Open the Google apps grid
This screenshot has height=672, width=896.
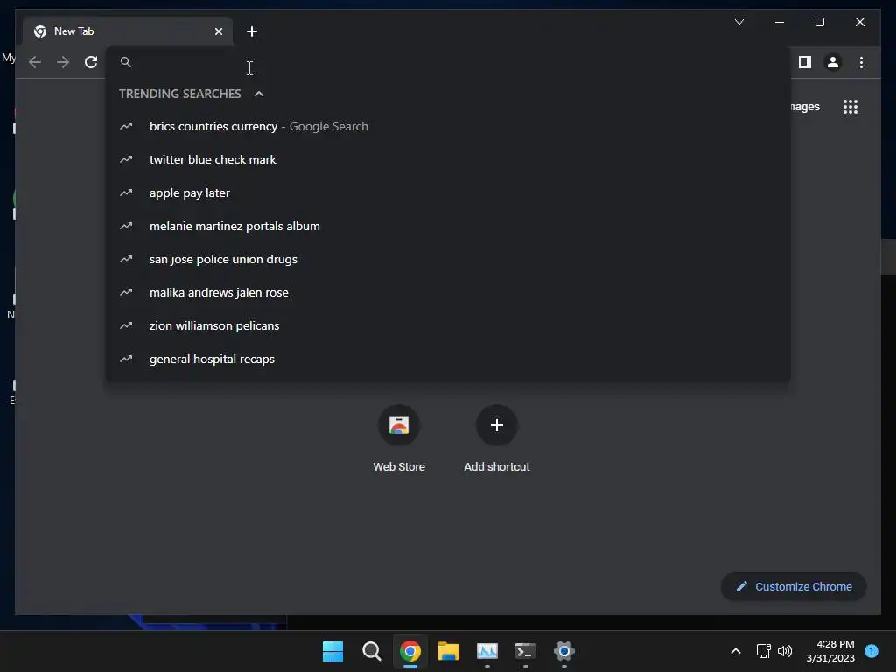pyautogui.click(x=850, y=107)
